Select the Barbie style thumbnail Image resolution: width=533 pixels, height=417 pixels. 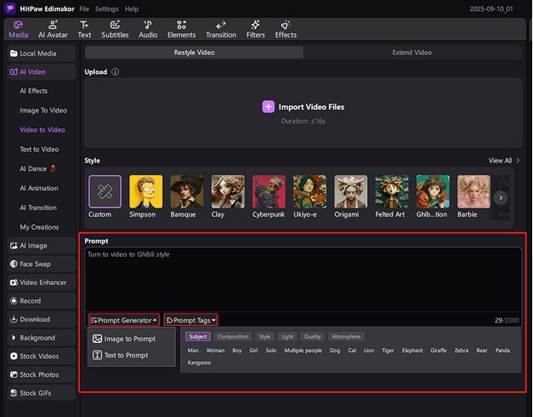(474, 191)
